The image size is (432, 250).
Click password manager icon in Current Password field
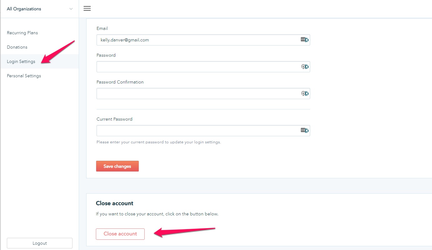click(x=304, y=131)
